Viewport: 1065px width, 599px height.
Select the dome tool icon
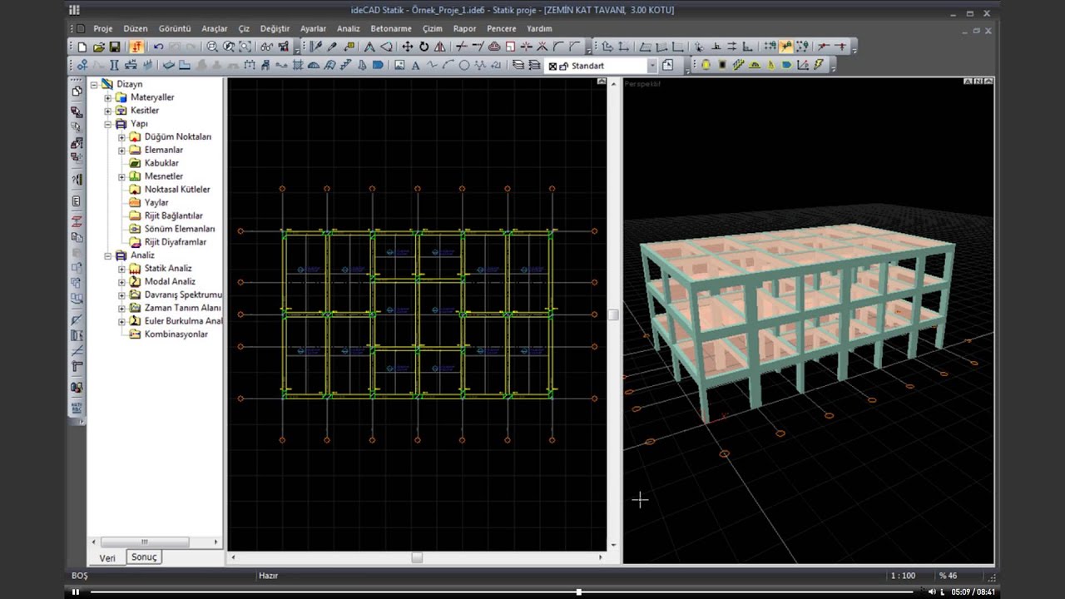coord(313,66)
